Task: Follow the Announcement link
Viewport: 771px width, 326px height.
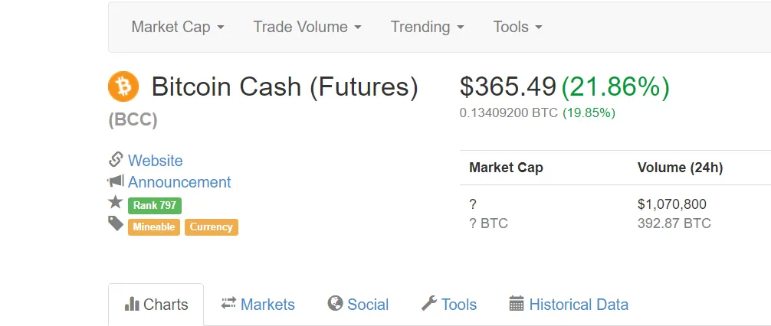Action: 179,182
